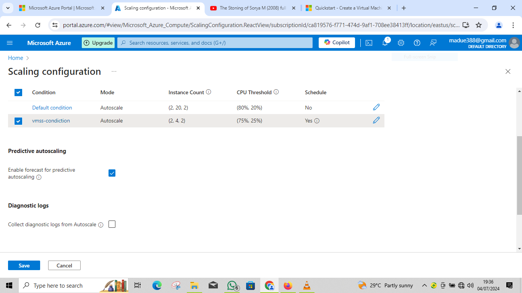The image size is (522, 293).
Task: Open the VLC media player taskbar icon
Action: [x=306, y=285]
